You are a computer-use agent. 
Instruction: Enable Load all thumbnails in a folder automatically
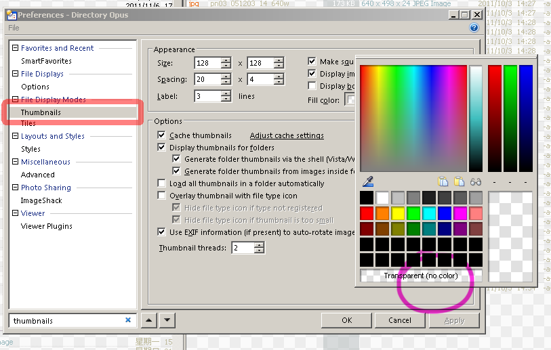click(x=161, y=183)
